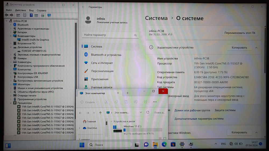Click the Система breadcrumb in Settings header

click(156, 18)
